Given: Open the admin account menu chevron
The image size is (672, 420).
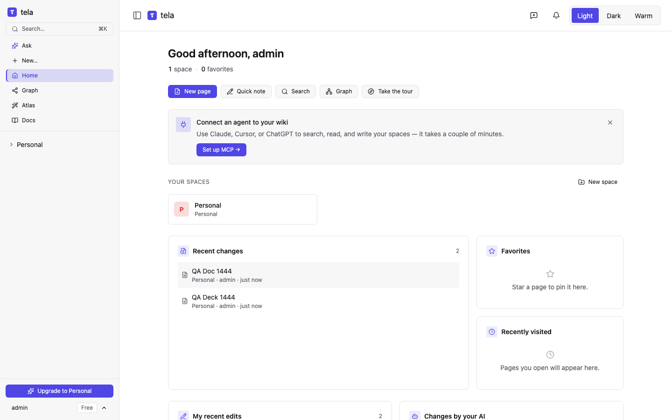Looking at the screenshot, I should click(104, 408).
